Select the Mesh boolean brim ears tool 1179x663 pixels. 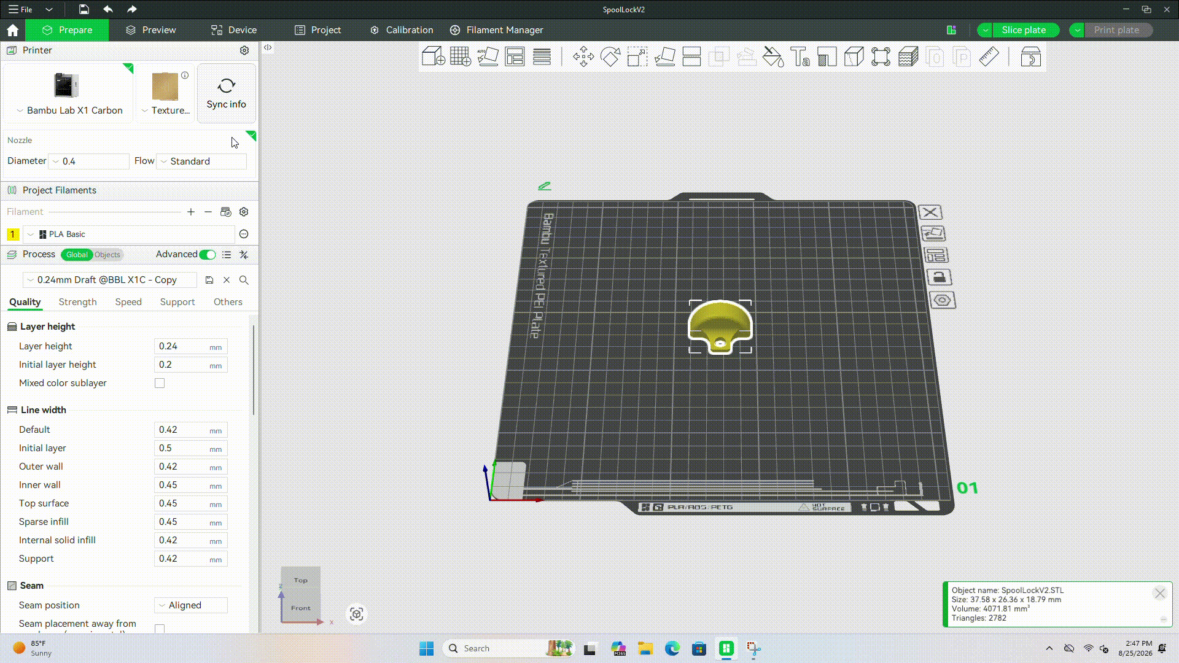point(881,57)
